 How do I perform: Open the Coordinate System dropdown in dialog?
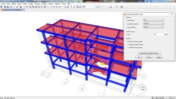tap(153, 23)
